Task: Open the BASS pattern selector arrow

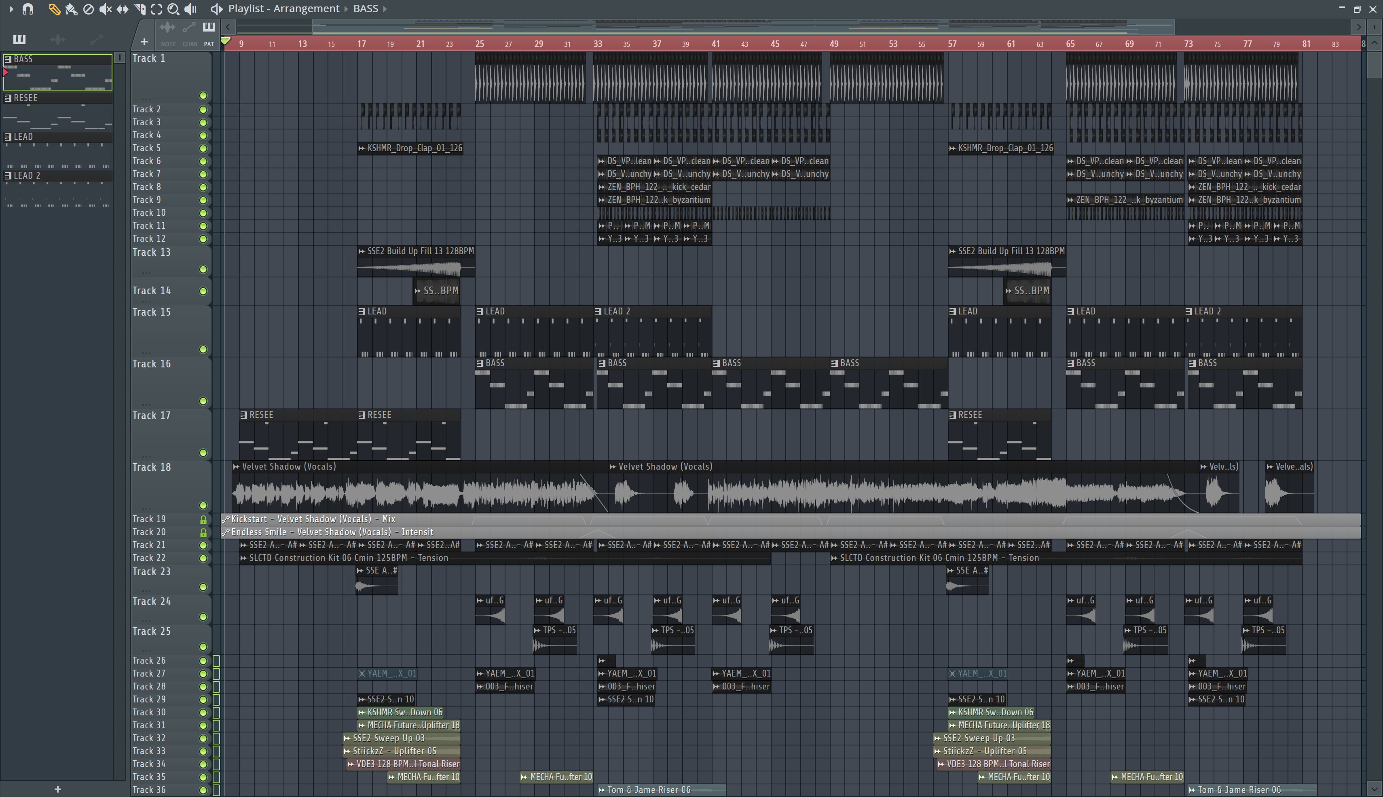Action: pos(385,9)
